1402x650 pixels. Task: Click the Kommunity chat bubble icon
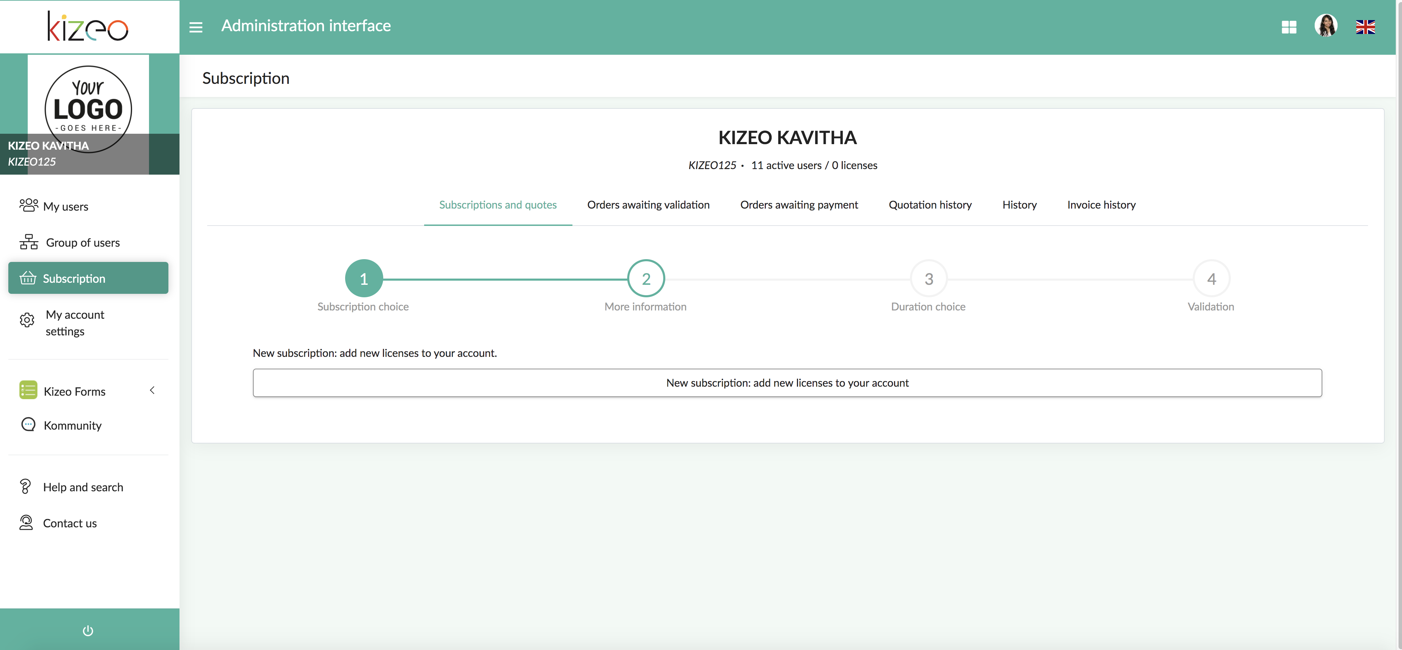pyautogui.click(x=28, y=424)
